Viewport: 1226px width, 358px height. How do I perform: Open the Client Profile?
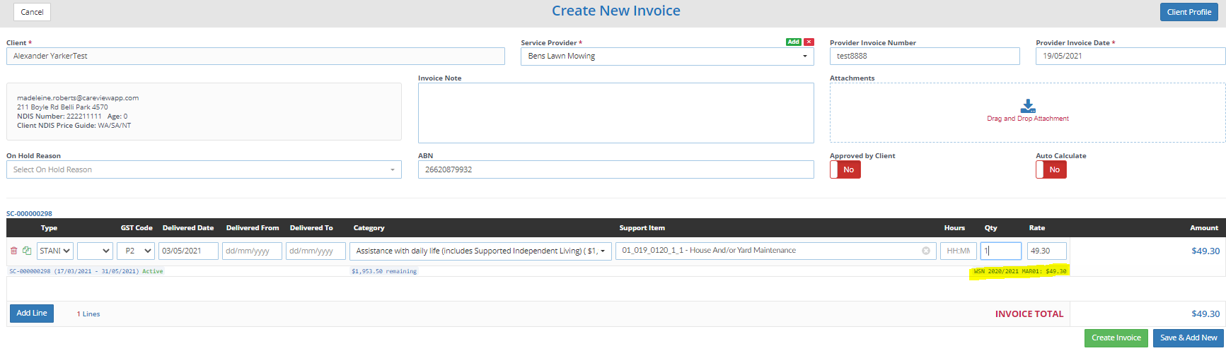point(1189,12)
